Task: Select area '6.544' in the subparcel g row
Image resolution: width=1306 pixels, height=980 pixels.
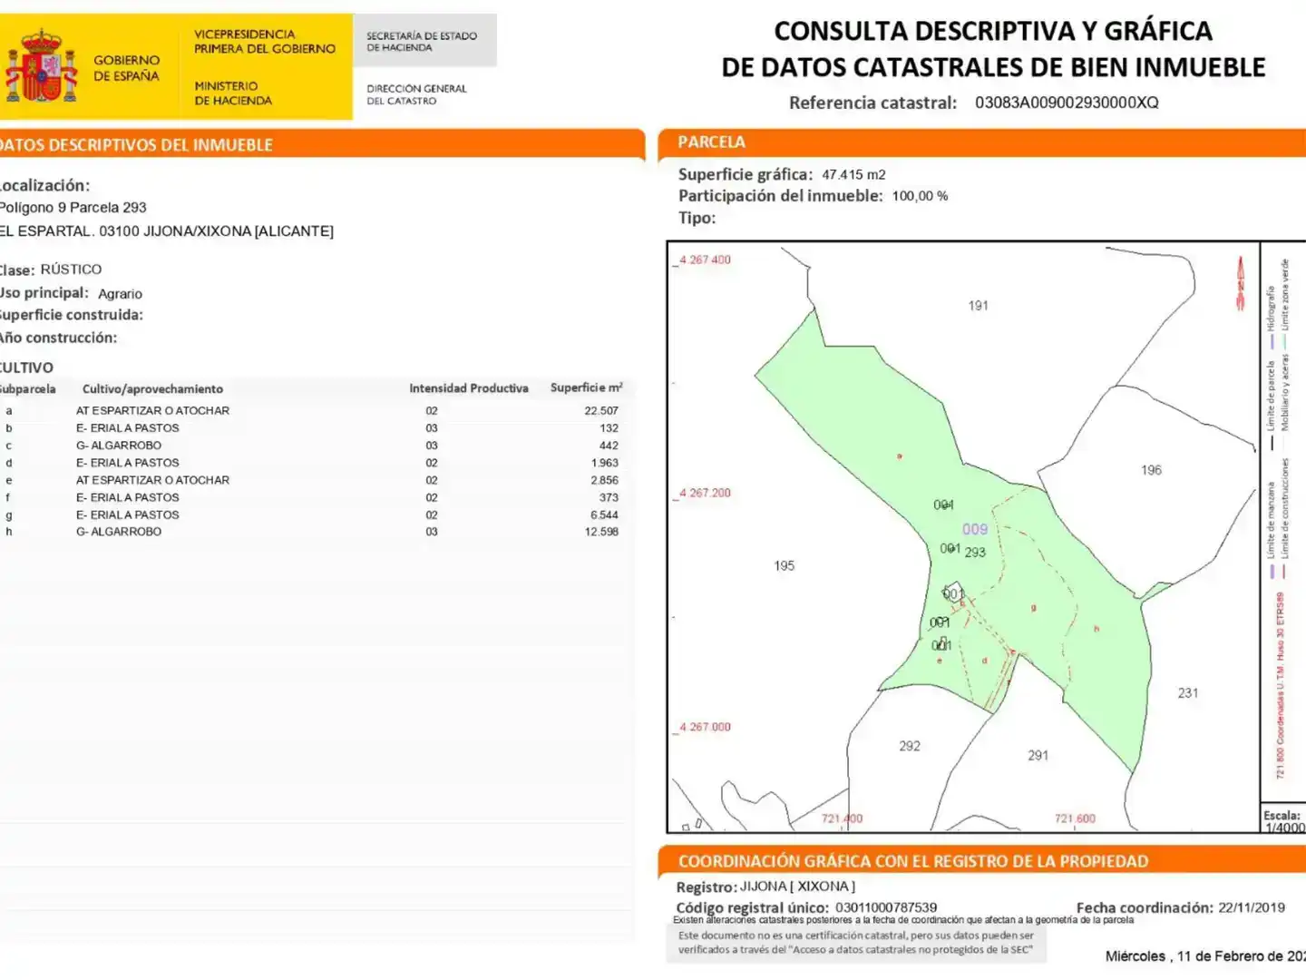Action: [x=605, y=514]
